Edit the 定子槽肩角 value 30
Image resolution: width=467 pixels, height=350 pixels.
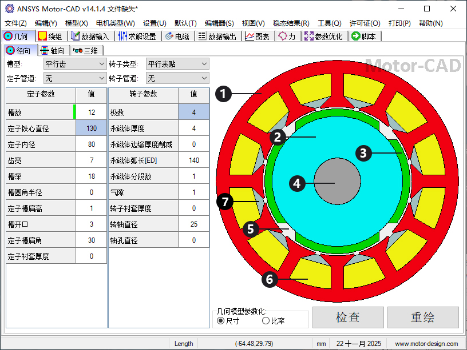(x=92, y=240)
